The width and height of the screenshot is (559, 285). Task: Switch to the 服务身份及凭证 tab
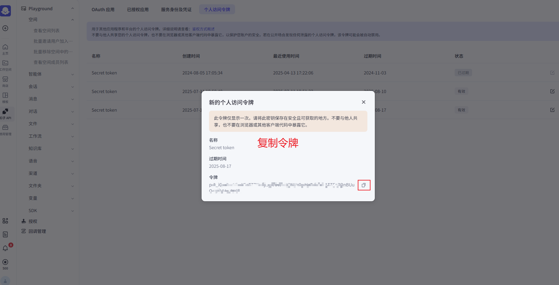pyautogui.click(x=176, y=10)
